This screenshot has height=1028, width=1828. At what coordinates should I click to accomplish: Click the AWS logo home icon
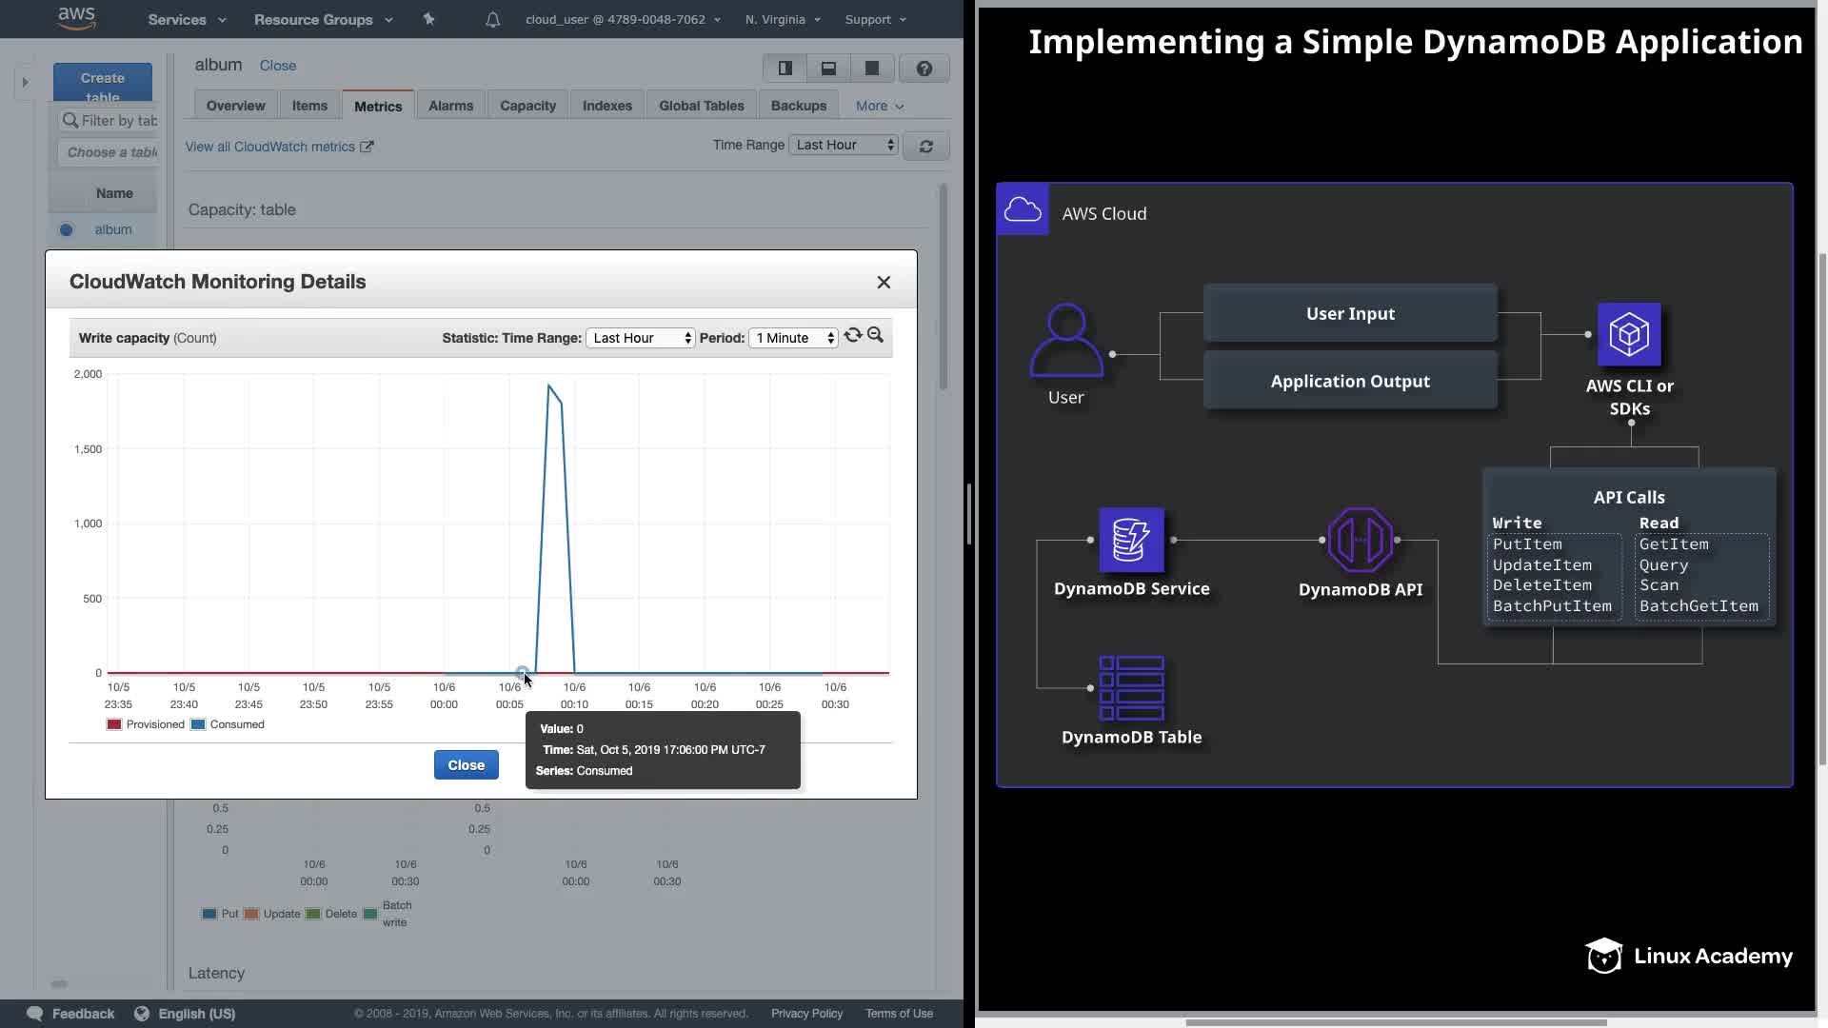pyautogui.click(x=76, y=17)
